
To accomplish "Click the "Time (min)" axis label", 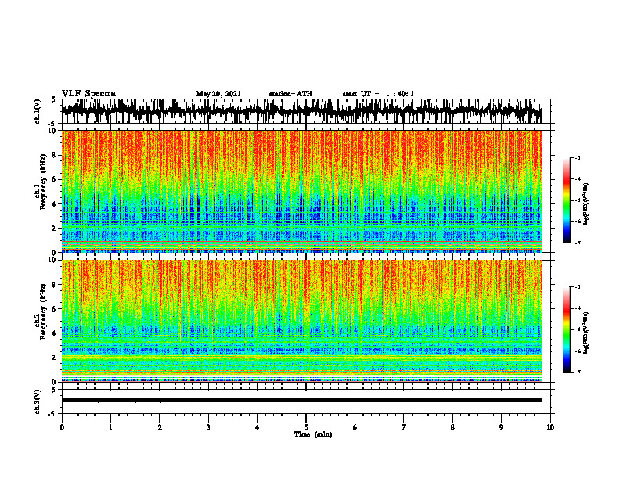I will [313, 434].
